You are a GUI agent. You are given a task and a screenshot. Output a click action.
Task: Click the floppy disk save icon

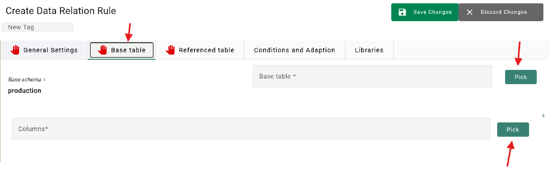(x=402, y=12)
